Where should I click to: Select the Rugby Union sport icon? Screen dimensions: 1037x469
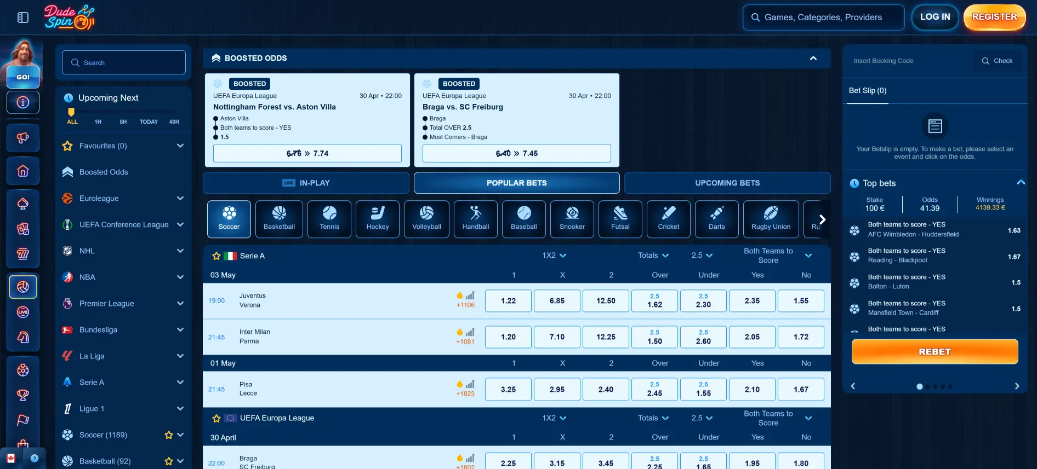coord(771,219)
